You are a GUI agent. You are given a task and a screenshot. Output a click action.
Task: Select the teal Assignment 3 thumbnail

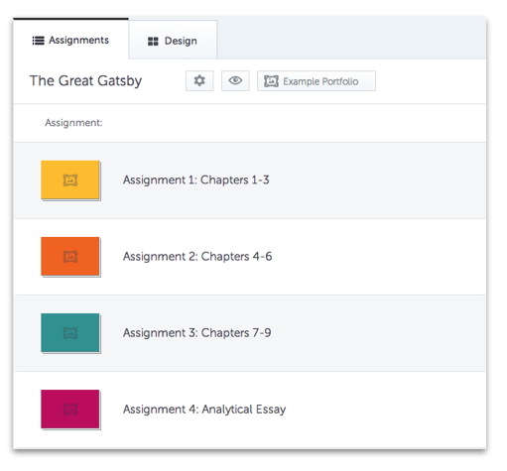70,333
